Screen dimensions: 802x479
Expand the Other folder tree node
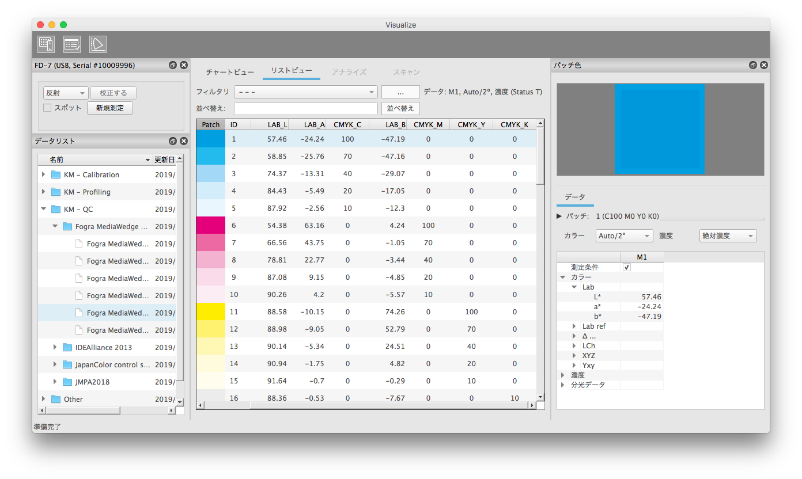[x=44, y=400]
